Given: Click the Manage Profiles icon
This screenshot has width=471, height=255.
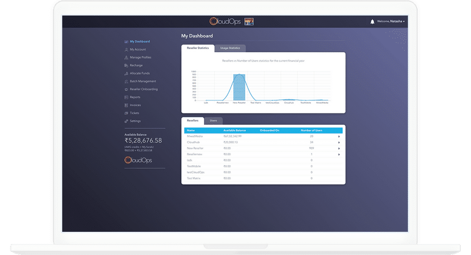Looking at the screenshot, I should coord(126,57).
